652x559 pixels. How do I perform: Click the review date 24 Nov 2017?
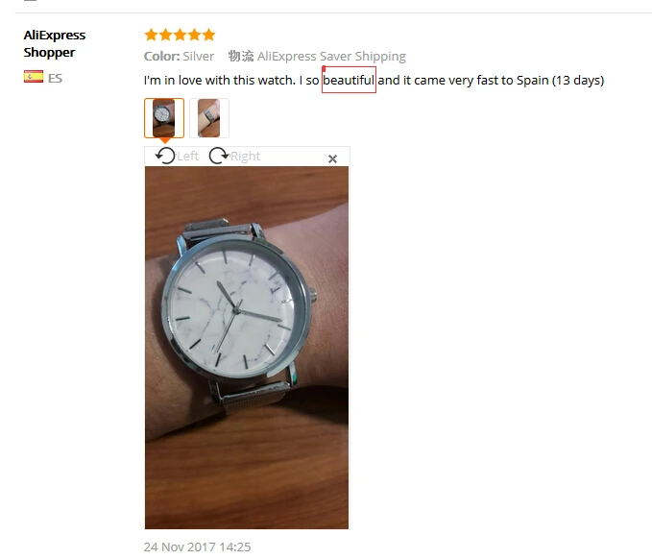197,547
